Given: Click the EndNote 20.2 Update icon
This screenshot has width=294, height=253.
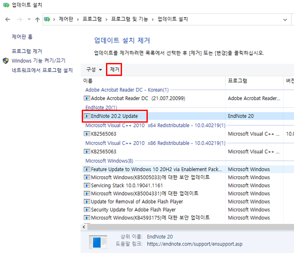Looking at the screenshot, I should pyautogui.click(x=87, y=116).
